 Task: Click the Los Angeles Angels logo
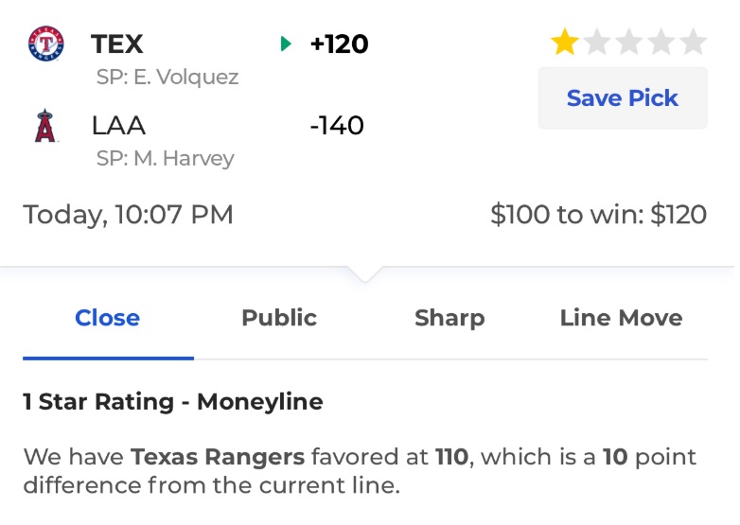[45, 126]
